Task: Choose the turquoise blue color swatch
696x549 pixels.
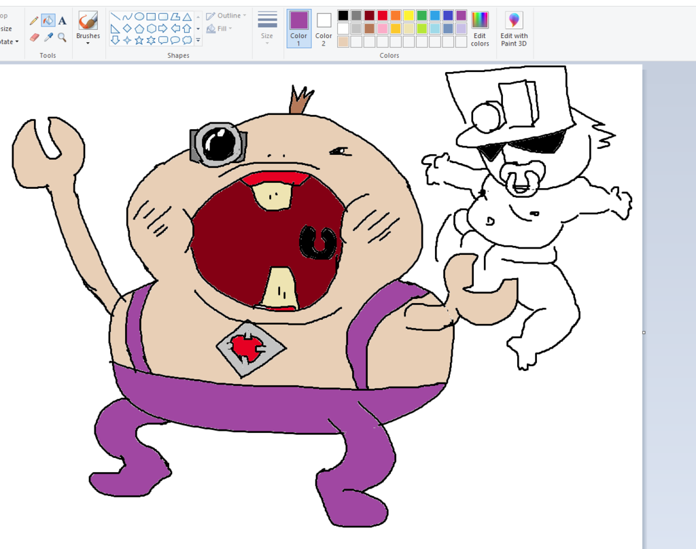Action: (x=435, y=16)
